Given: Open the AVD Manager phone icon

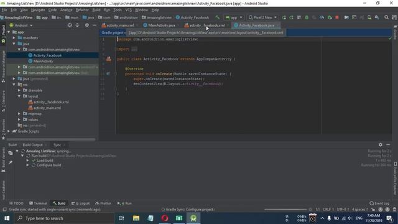Looking at the screenshot, I should (369, 17).
